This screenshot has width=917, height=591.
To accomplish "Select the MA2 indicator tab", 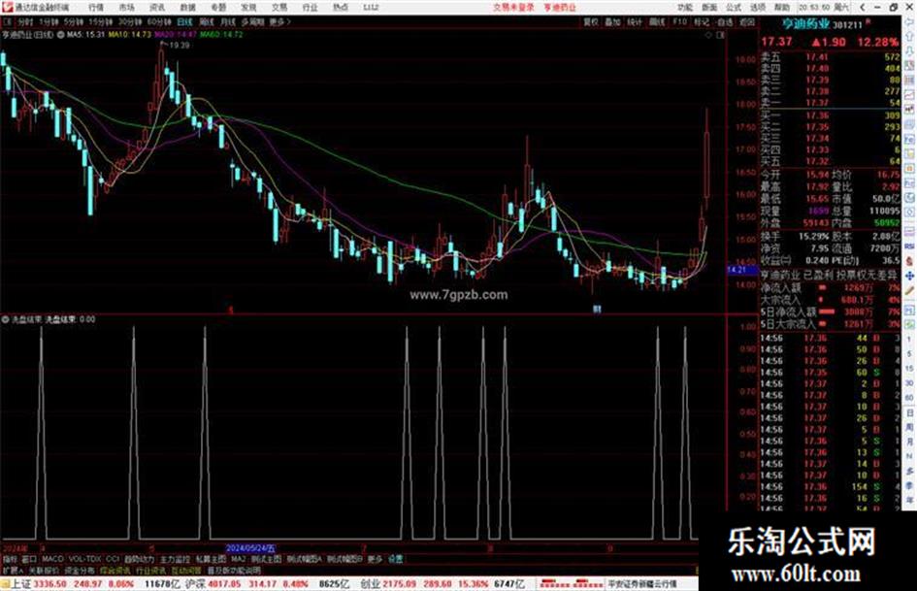I will [238, 559].
